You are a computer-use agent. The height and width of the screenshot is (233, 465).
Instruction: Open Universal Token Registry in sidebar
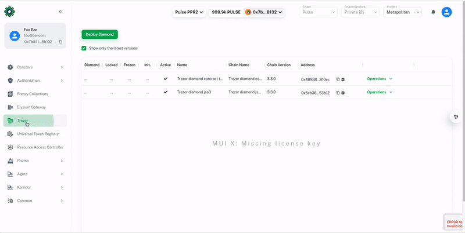click(37, 134)
